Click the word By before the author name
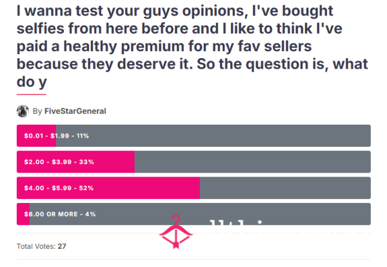Image resolution: width=387 pixels, height=267 pixels. [37, 111]
